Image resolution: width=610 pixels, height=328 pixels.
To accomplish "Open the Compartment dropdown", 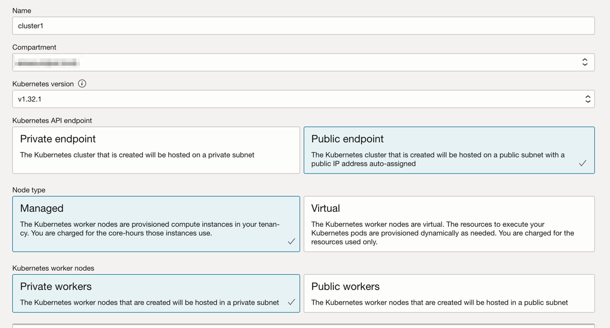I will [303, 62].
